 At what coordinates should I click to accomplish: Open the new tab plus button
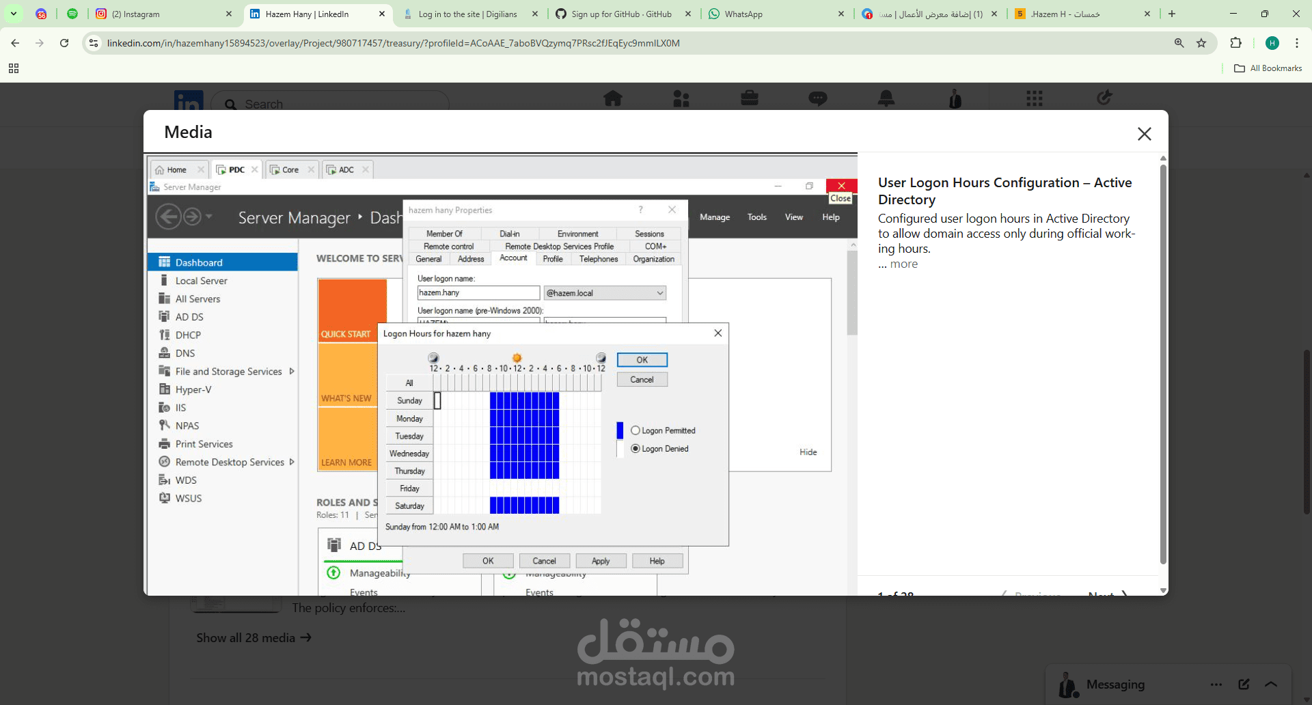pyautogui.click(x=1172, y=14)
